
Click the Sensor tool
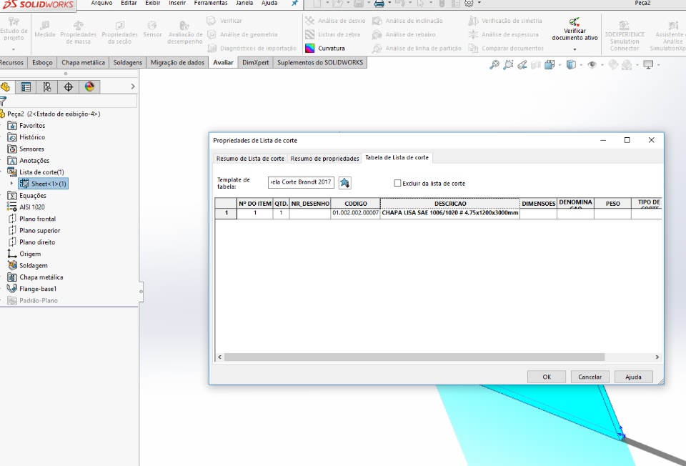[152, 29]
